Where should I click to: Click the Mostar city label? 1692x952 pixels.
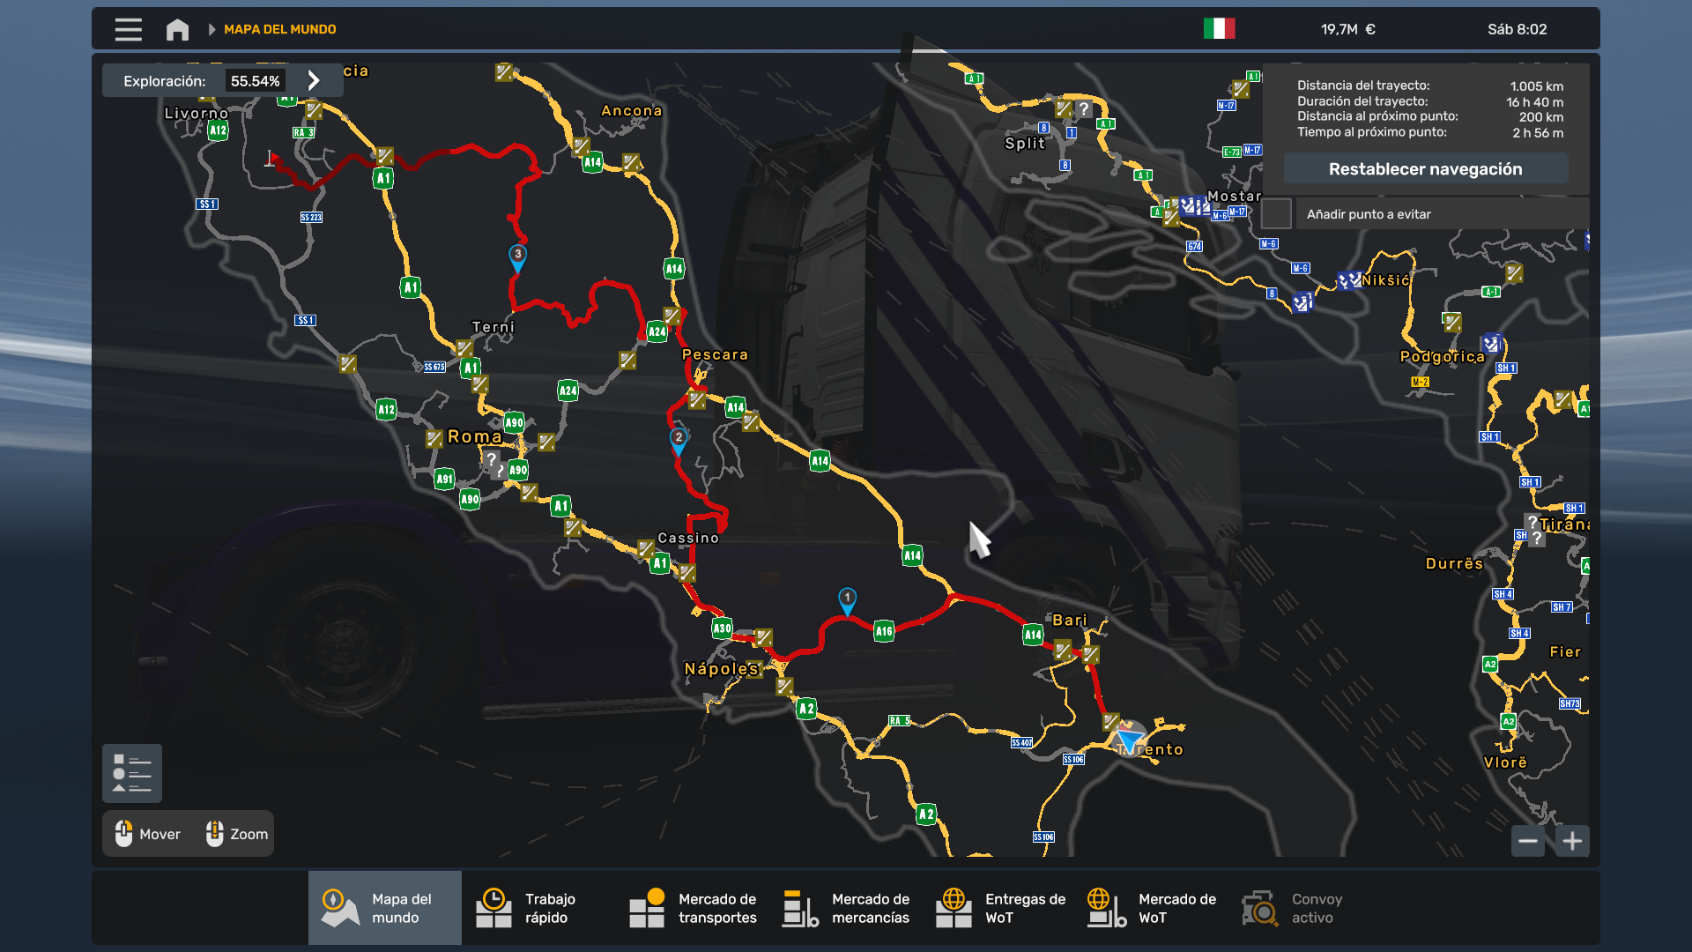pos(1234,197)
